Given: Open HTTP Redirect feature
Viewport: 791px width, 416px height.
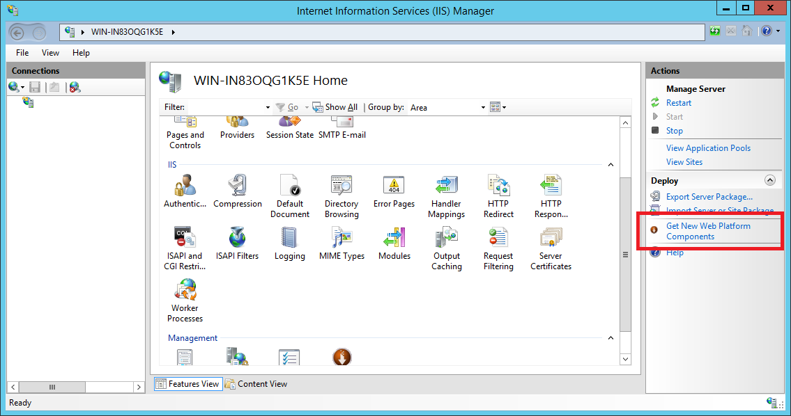Looking at the screenshot, I should click(x=498, y=196).
